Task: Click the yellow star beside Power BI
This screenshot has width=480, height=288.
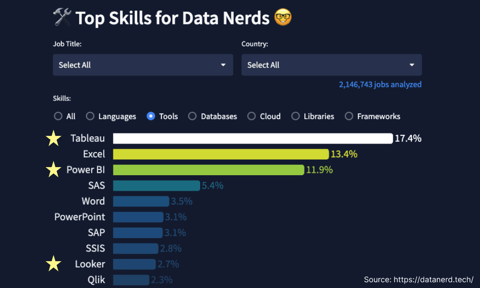Action: pos(53,169)
